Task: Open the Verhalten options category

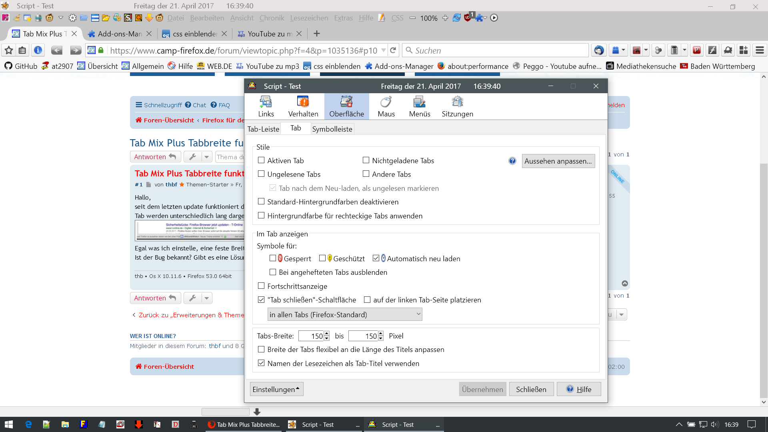Action: 303,106
